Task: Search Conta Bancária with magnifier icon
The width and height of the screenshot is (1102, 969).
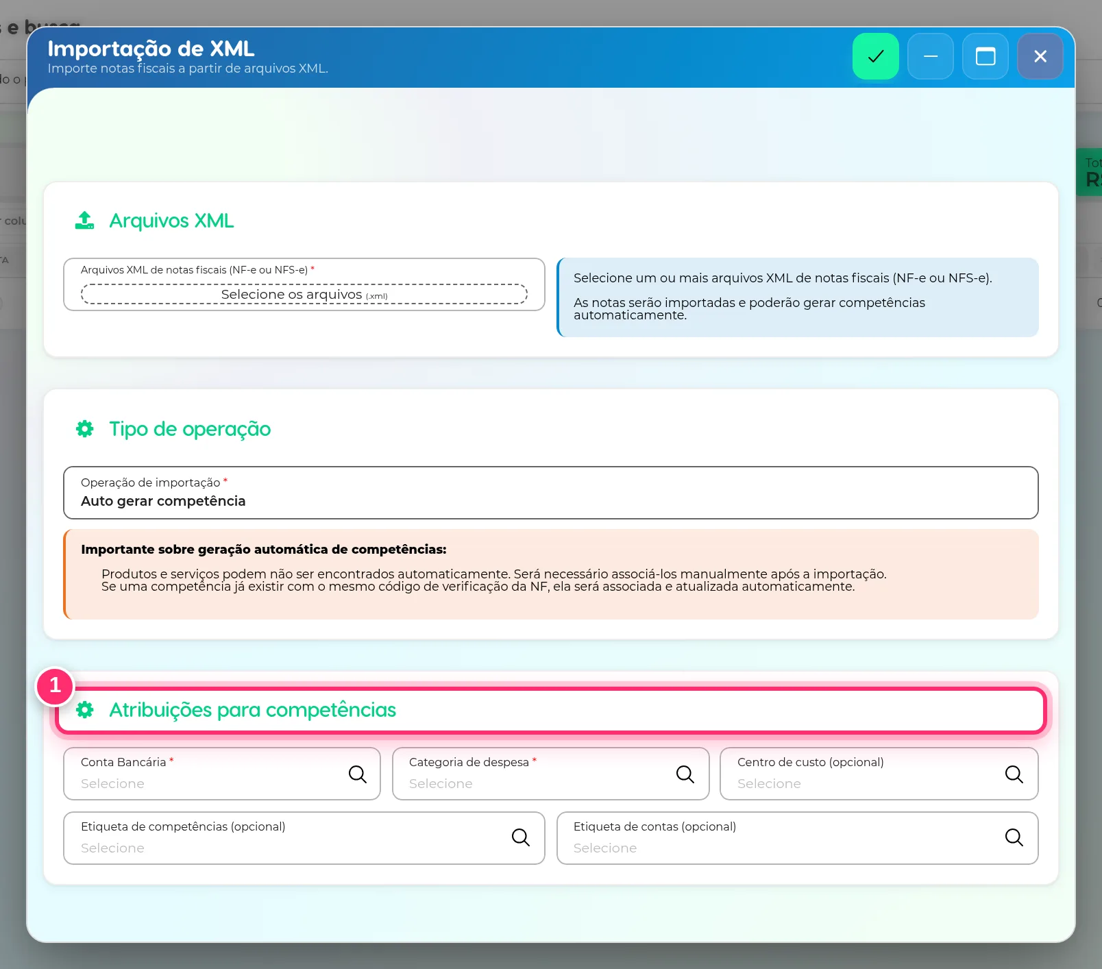Action: 357,774
